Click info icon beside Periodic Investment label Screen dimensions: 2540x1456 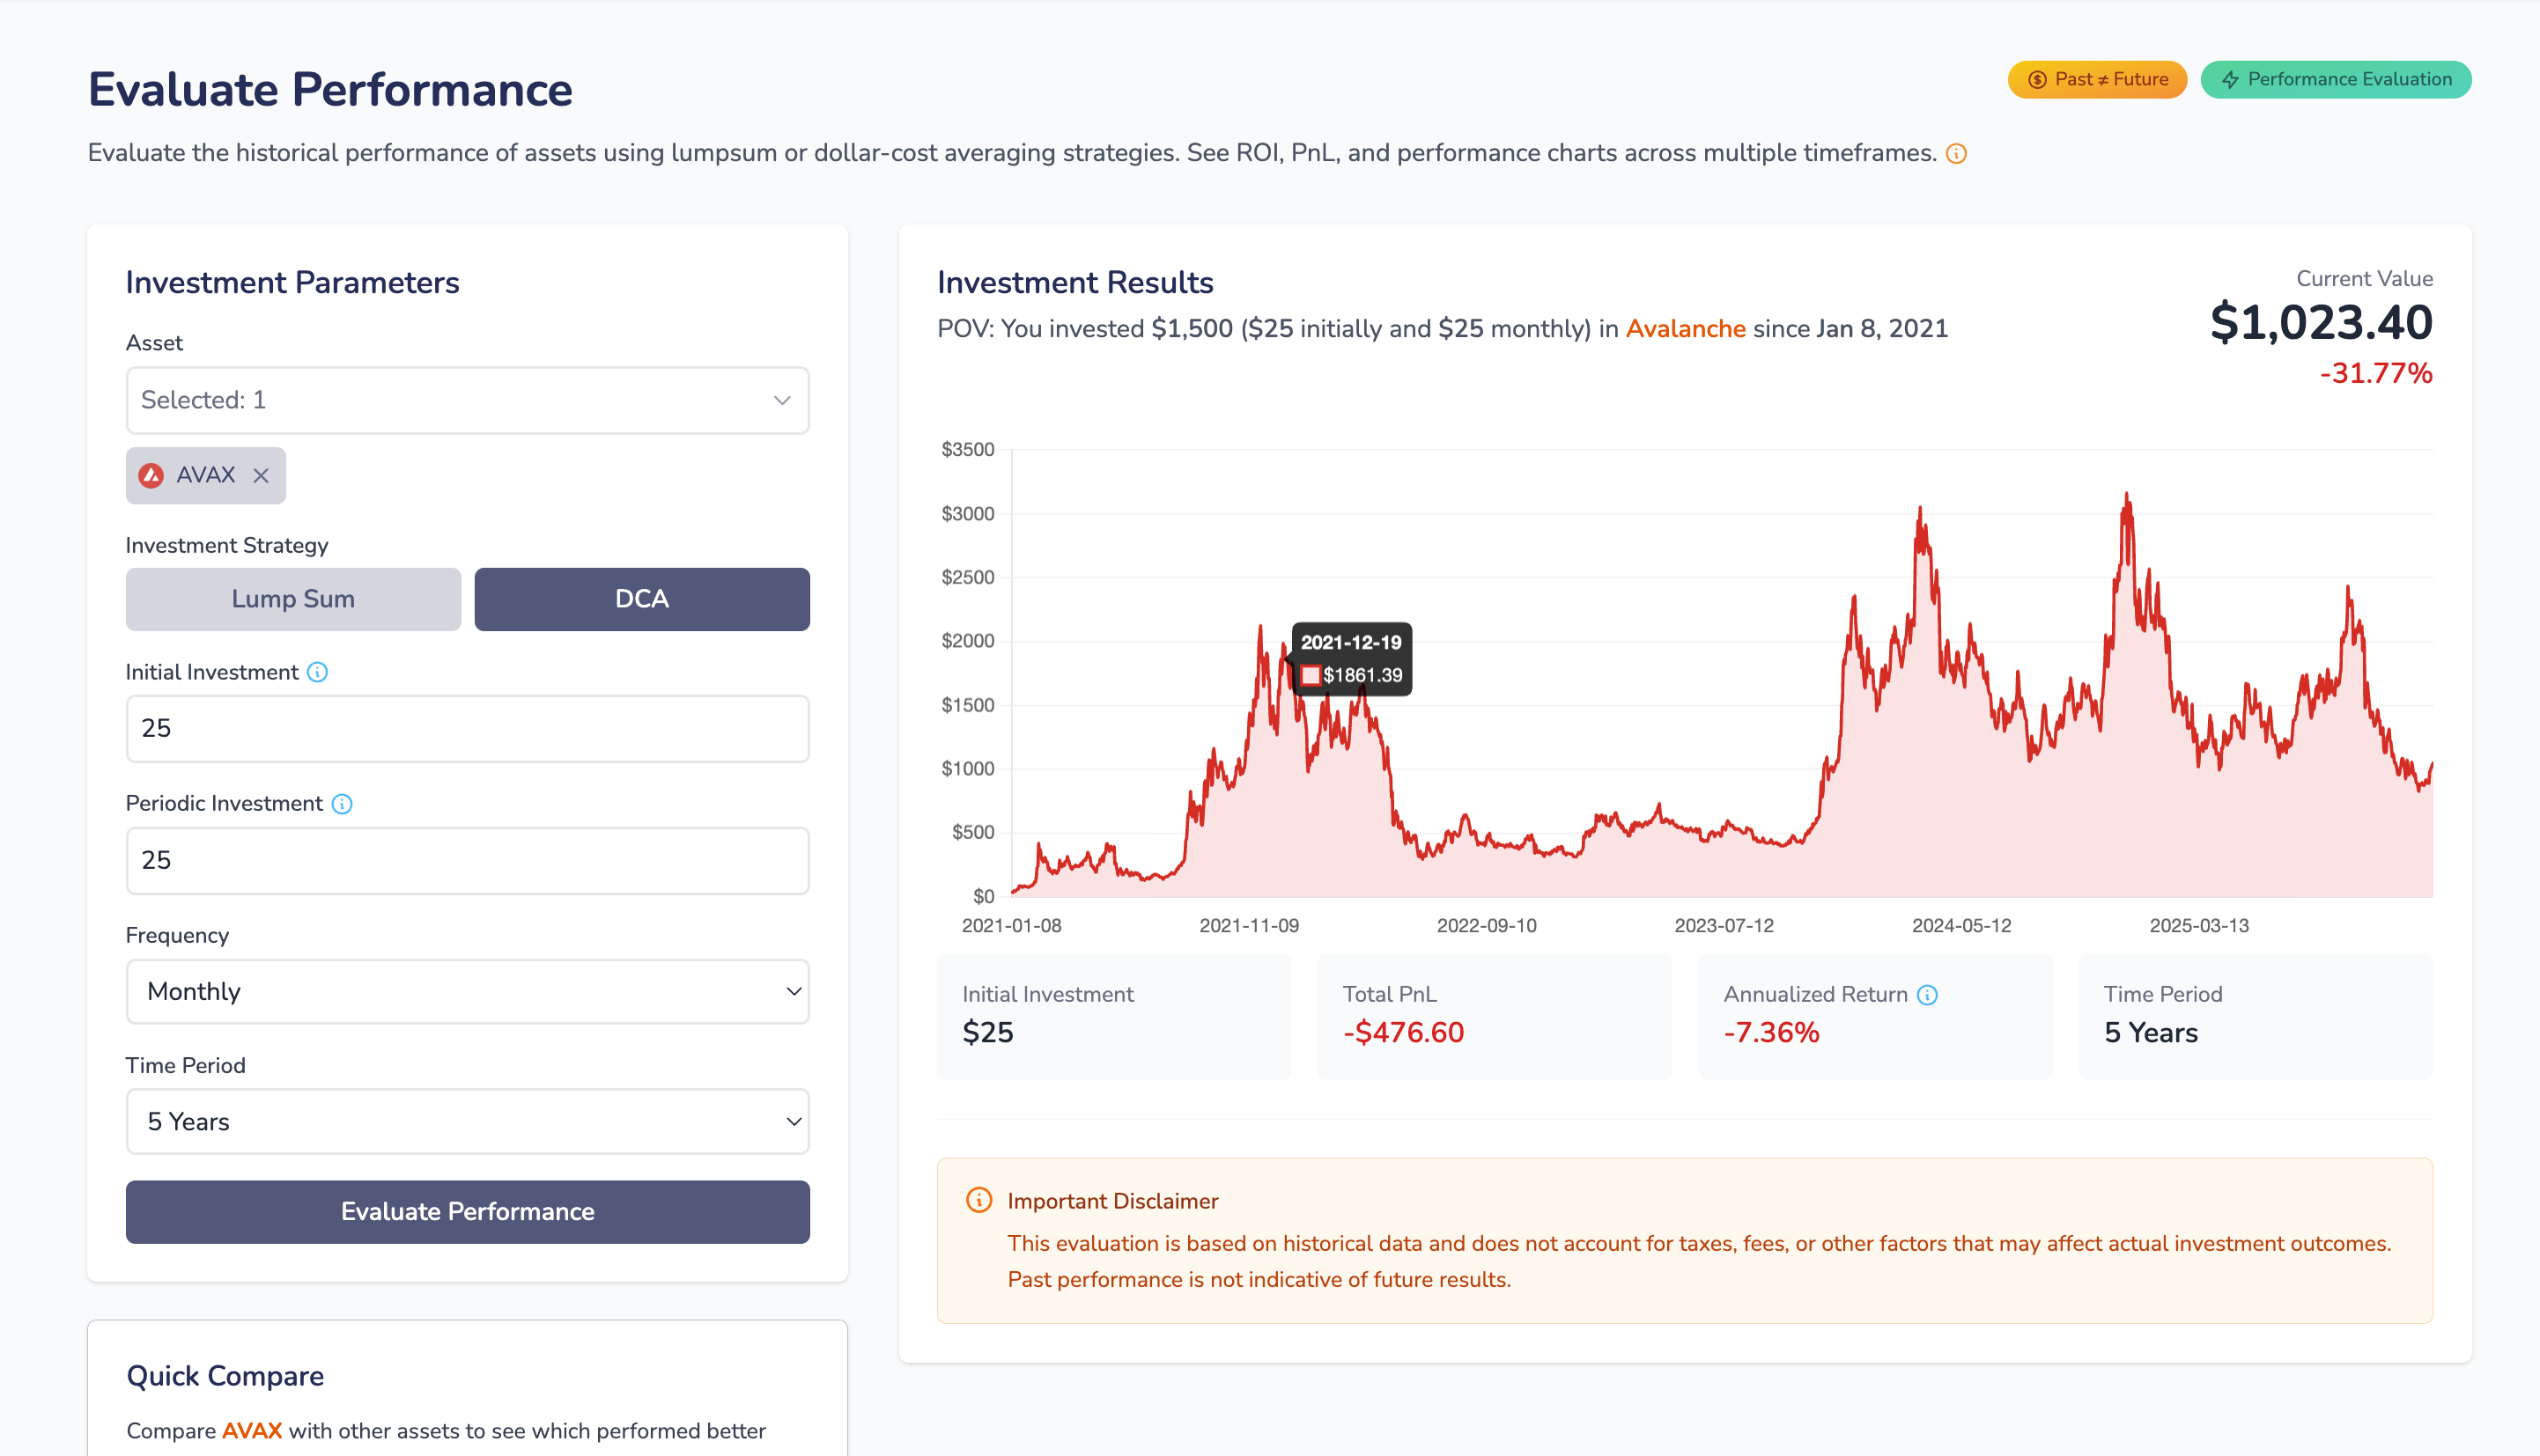coord(342,804)
